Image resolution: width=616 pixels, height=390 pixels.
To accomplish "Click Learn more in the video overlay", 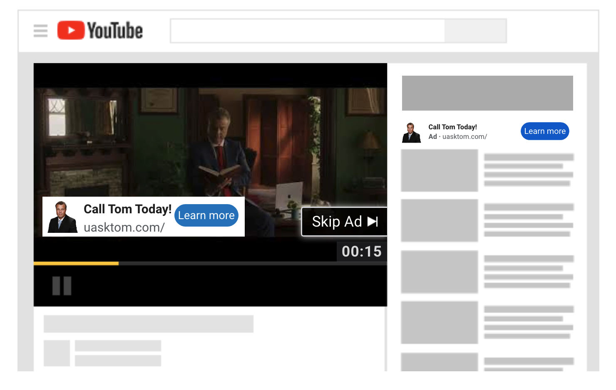I will coord(206,215).
